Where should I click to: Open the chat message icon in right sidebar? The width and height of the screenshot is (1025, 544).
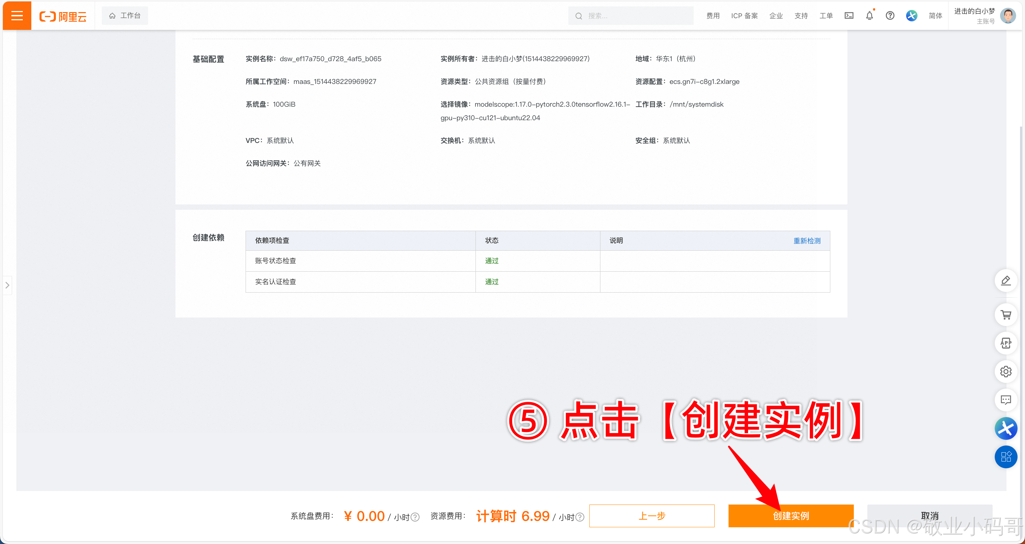coord(1006,400)
